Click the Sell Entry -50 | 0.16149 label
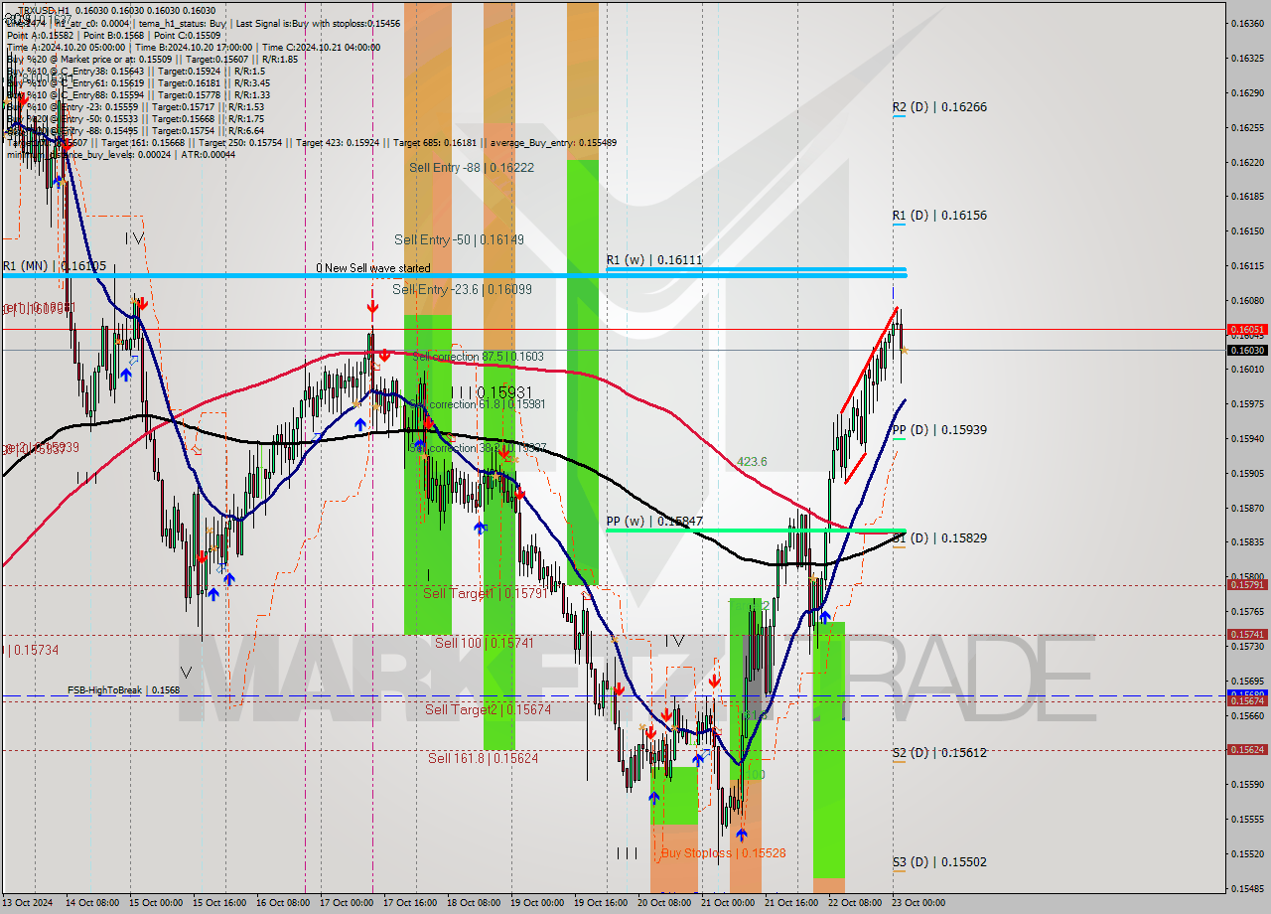This screenshot has width=1271, height=914. pyautogui.click(x=459, y=239)
